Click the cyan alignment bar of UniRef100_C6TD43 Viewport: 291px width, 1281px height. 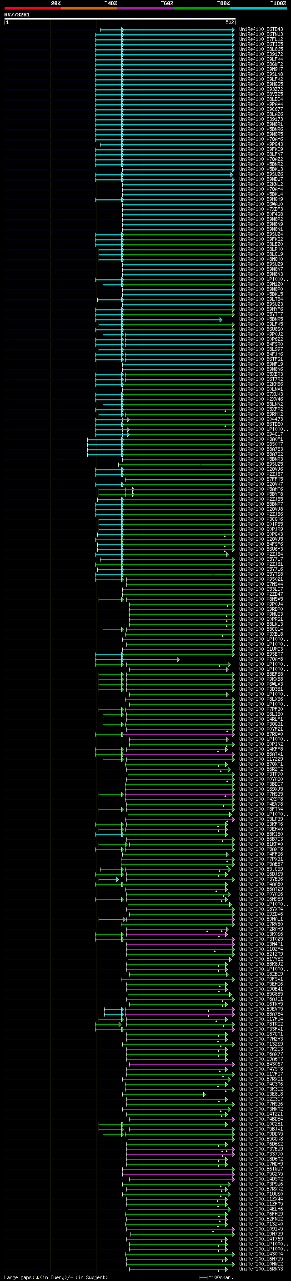click(x=167, y=30)
